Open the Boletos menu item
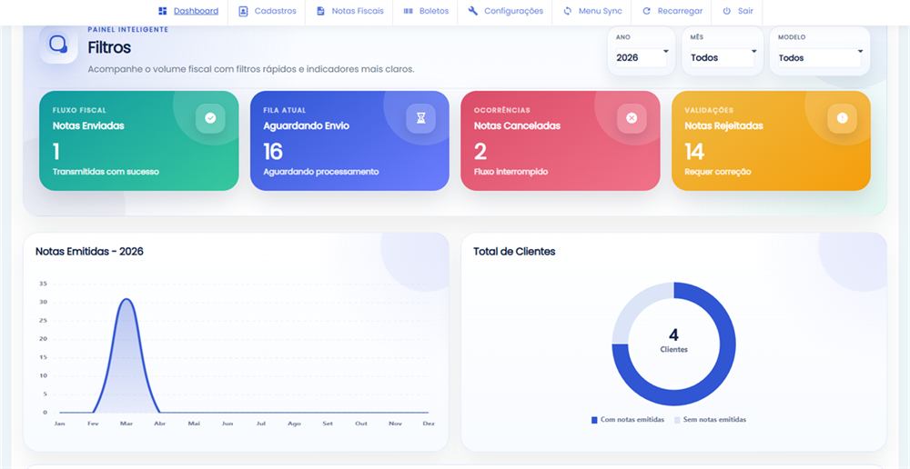Viewport: 910px width, 469px height. [427, 11]
